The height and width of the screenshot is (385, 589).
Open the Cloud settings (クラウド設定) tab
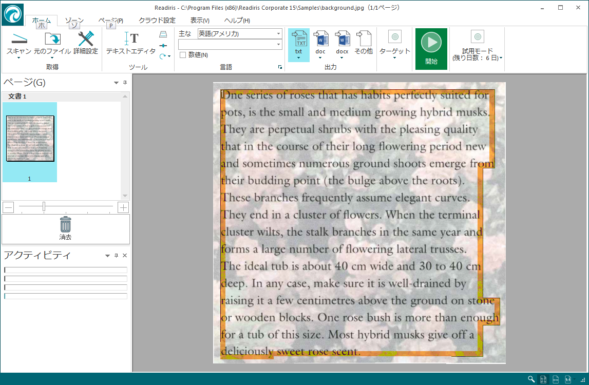point(157,21)
